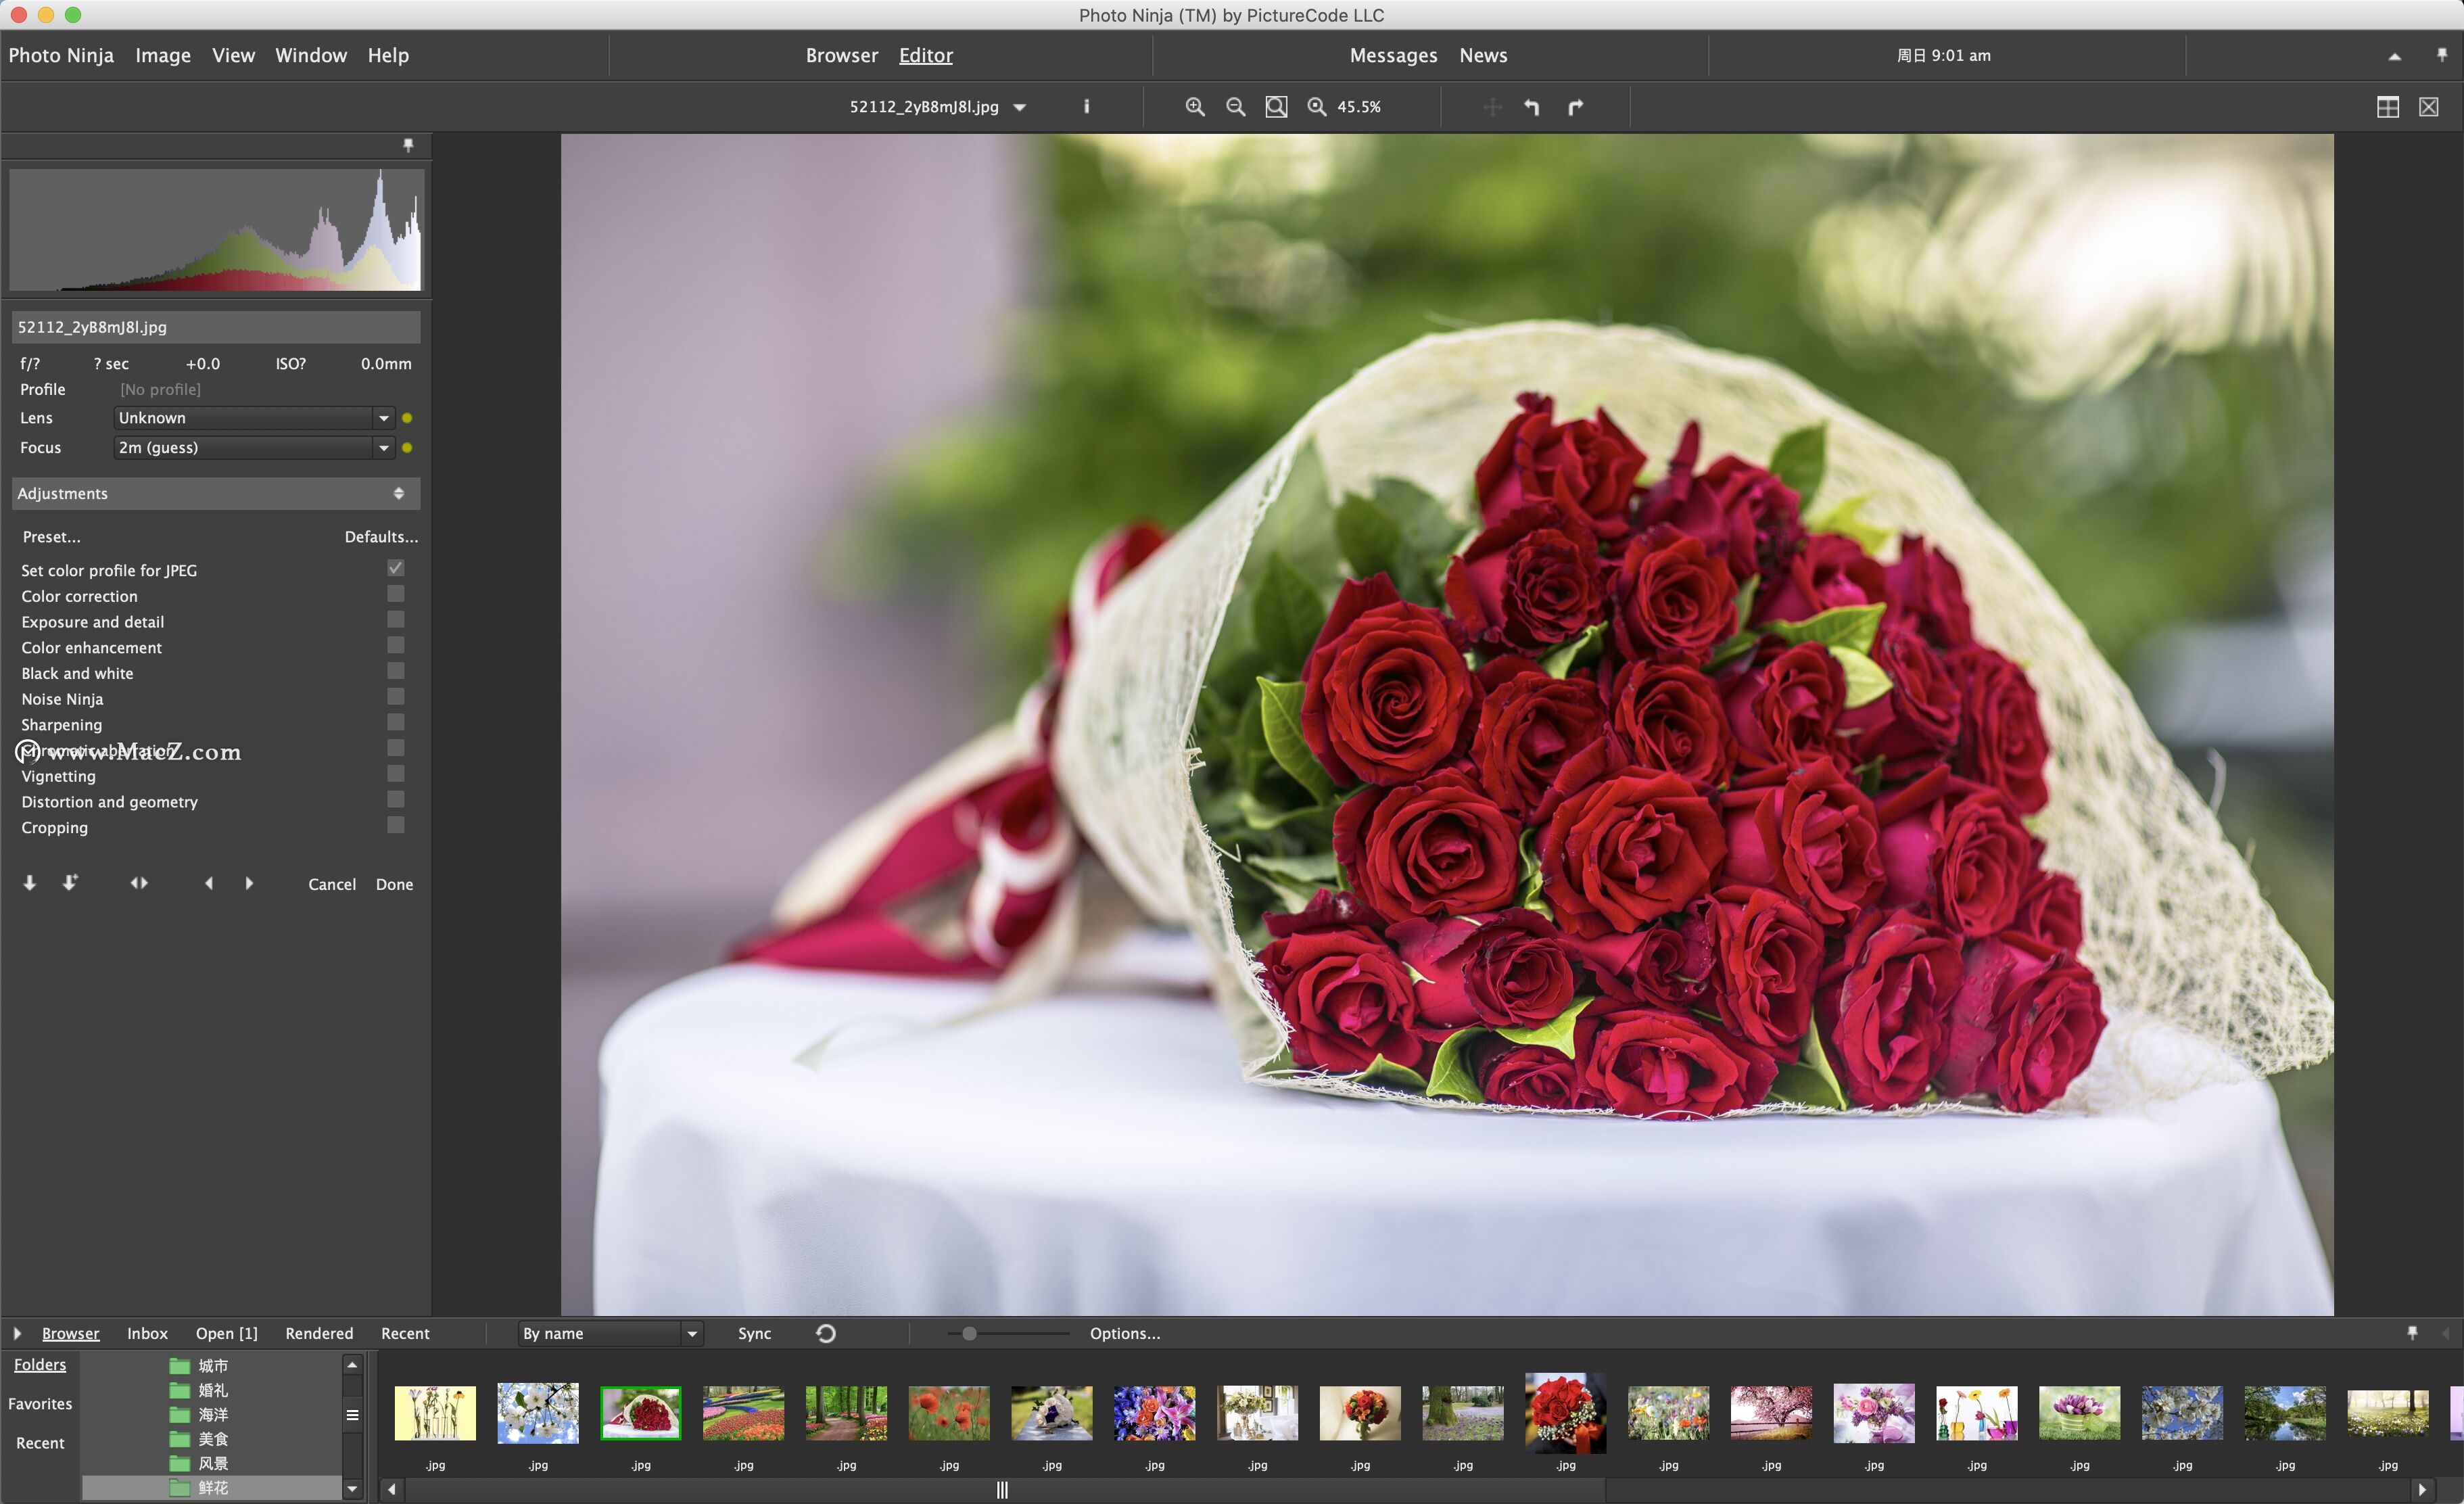Click the Defaults button in Adjustments

[x=379, y=536]
